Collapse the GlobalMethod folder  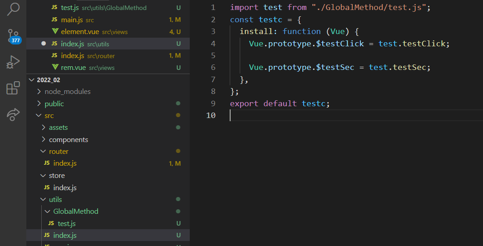click(x=47, y=212)
